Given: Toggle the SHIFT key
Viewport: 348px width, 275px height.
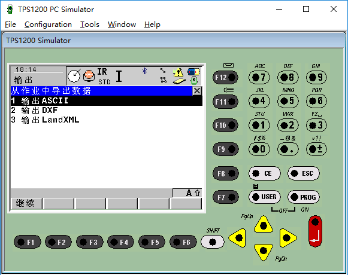Looking at the screenshot, I should coord(213,242).
